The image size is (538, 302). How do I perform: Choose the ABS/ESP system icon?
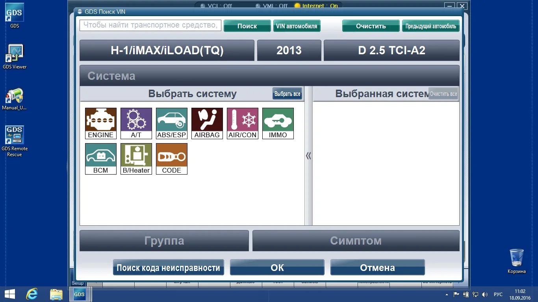[x=172, y=123]
